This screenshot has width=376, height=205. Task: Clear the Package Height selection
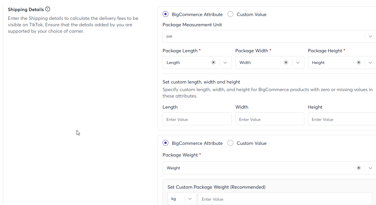(359, 62)
